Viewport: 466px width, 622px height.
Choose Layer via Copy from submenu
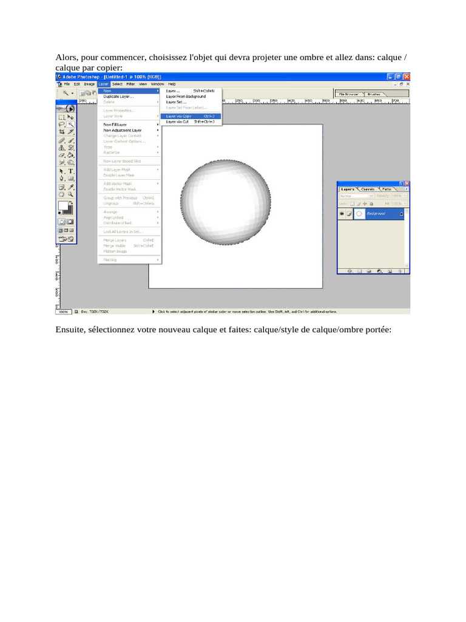(x=191, y=116)
